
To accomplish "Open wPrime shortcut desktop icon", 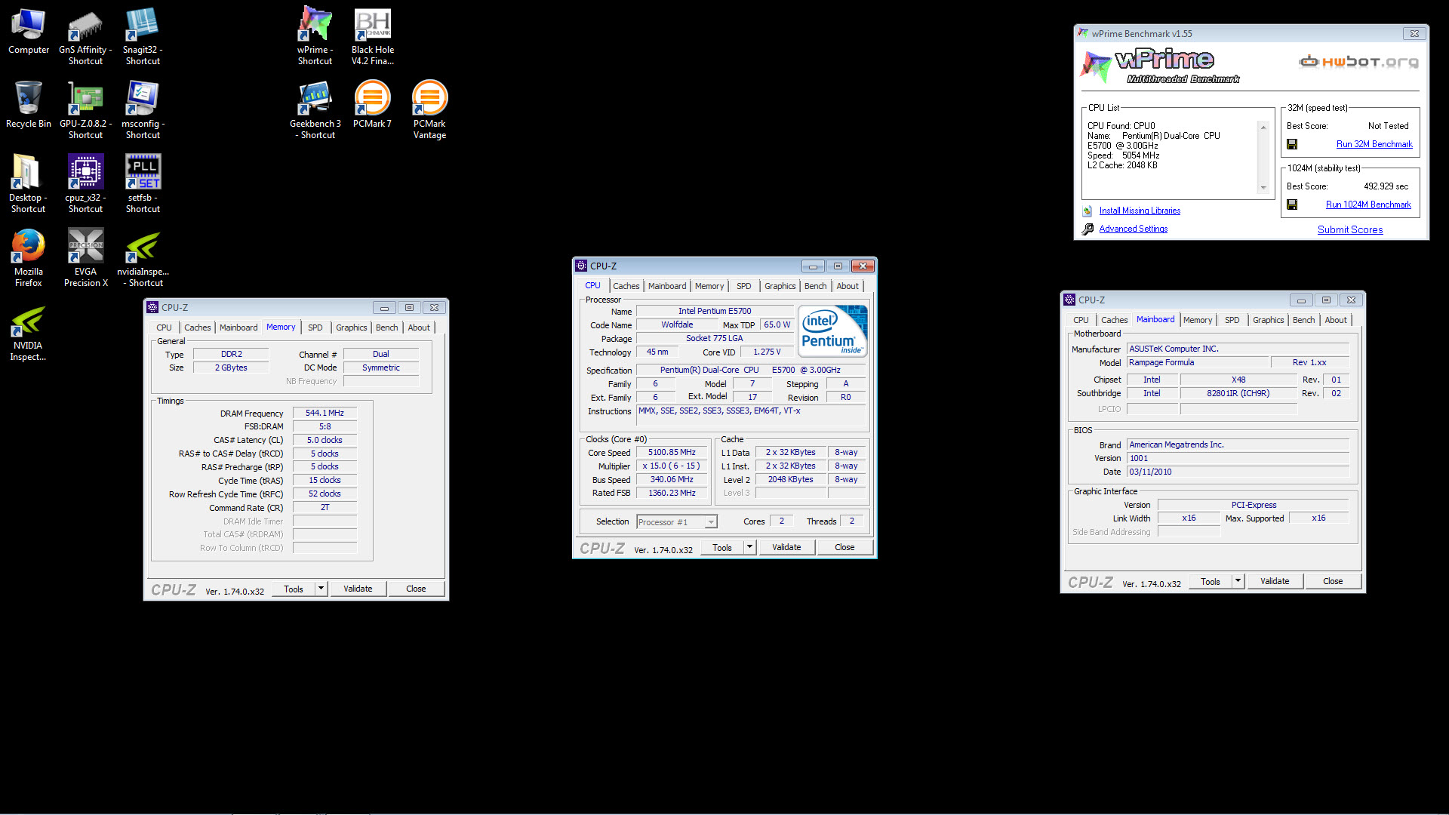I will (315, 36).
